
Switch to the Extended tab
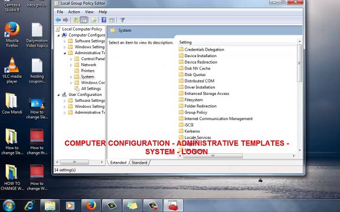[x=118, y=163]
